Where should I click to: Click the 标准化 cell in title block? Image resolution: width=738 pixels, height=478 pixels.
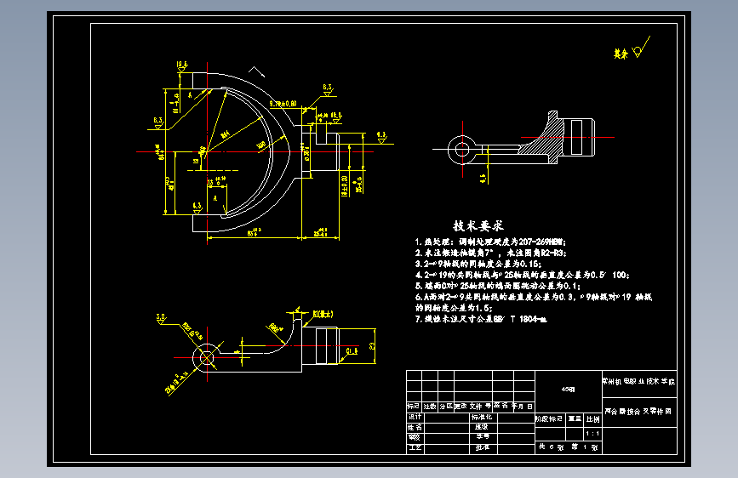tap(482, 417)
